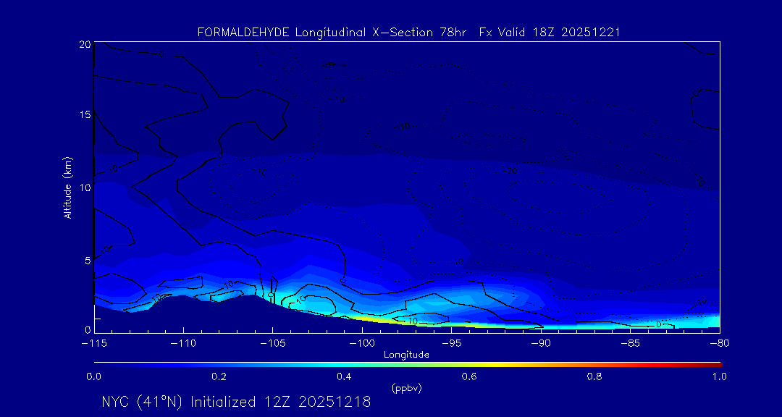Image resolution: width=782 pixels, height=417 pixels.
Task: Click the 15 km altitude tick label
Action: (x=85, y=115)
